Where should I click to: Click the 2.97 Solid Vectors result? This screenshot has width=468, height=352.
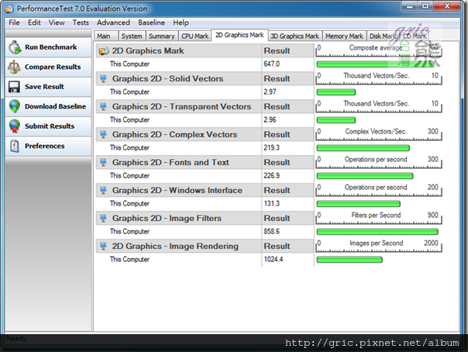pyautogui.click(x=270, y=92)
